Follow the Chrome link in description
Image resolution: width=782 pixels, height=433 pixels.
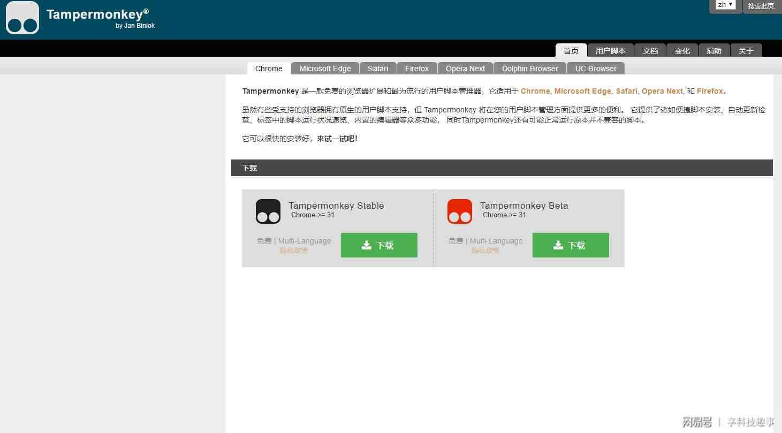[535, 91]
